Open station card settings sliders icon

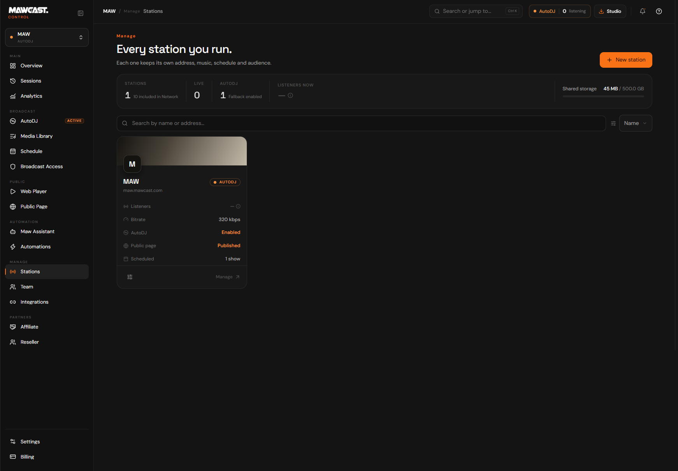click(x=130, y=277)
